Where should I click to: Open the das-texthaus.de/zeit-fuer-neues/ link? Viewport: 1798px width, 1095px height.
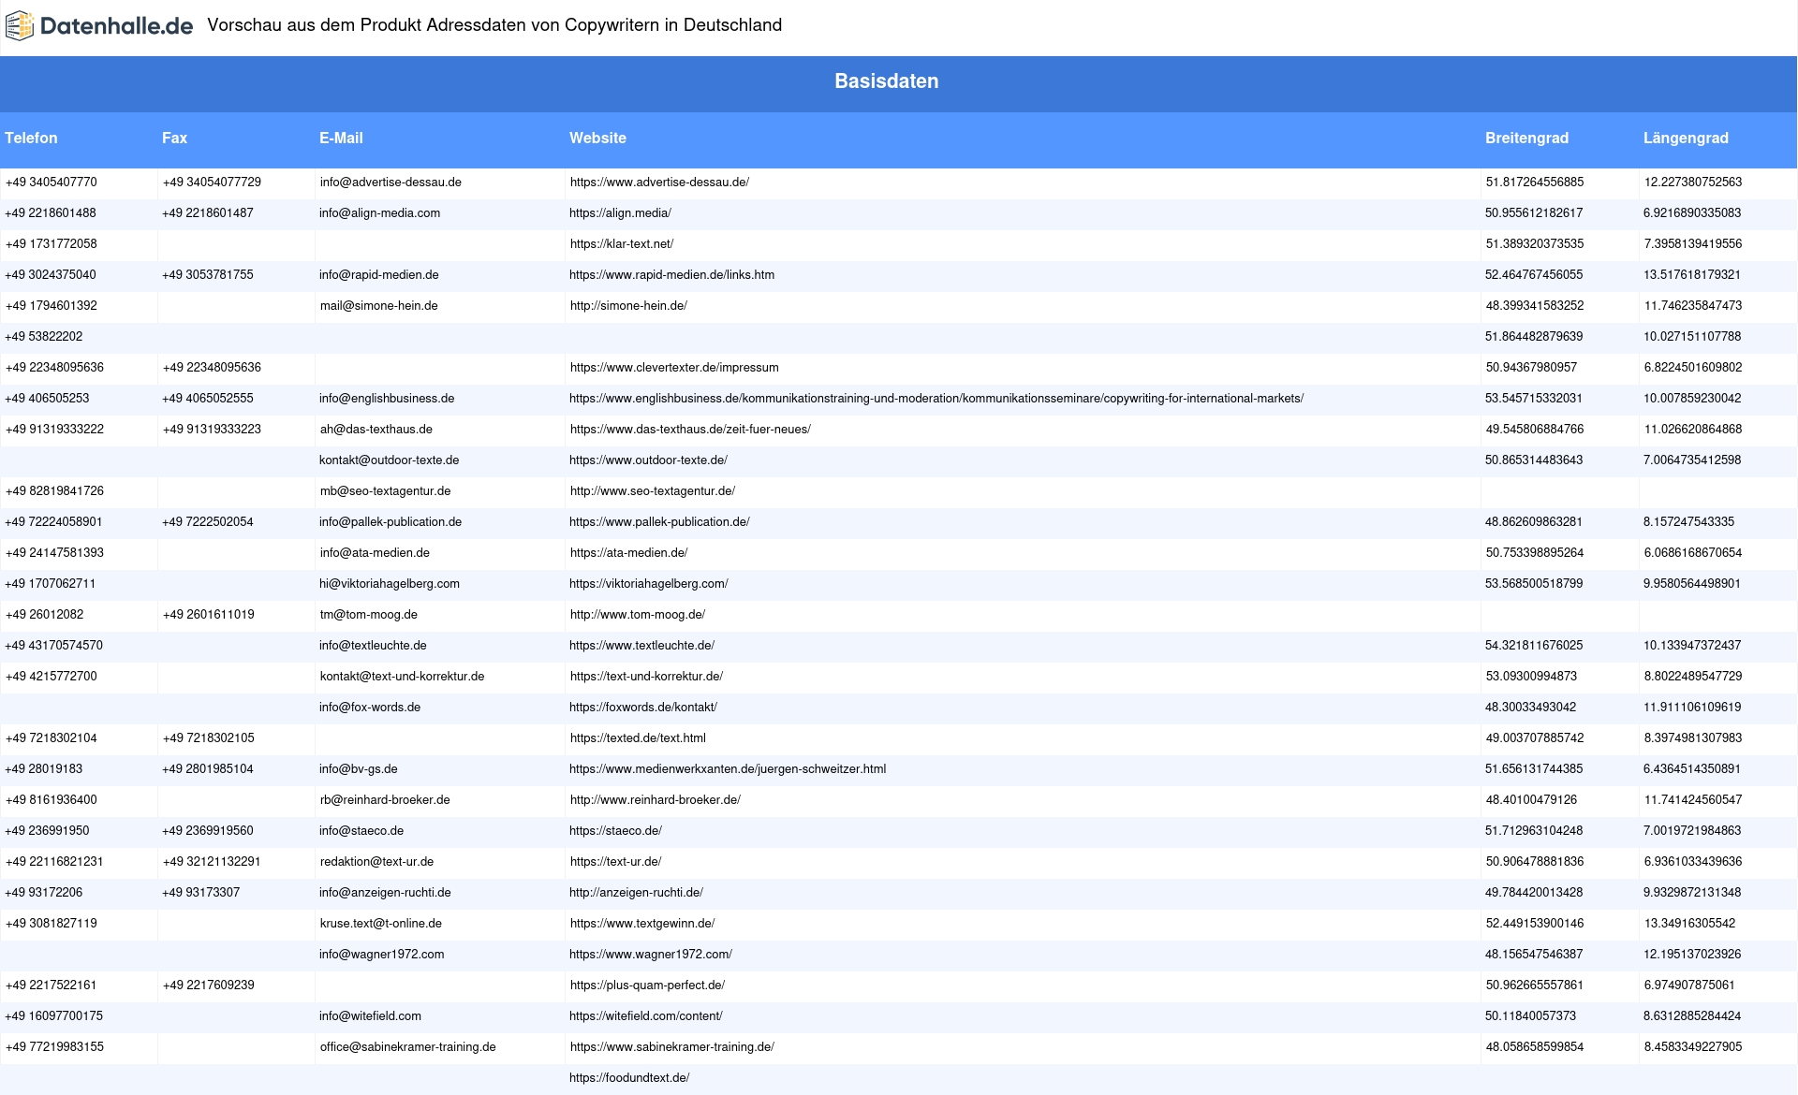coord(690,430)
